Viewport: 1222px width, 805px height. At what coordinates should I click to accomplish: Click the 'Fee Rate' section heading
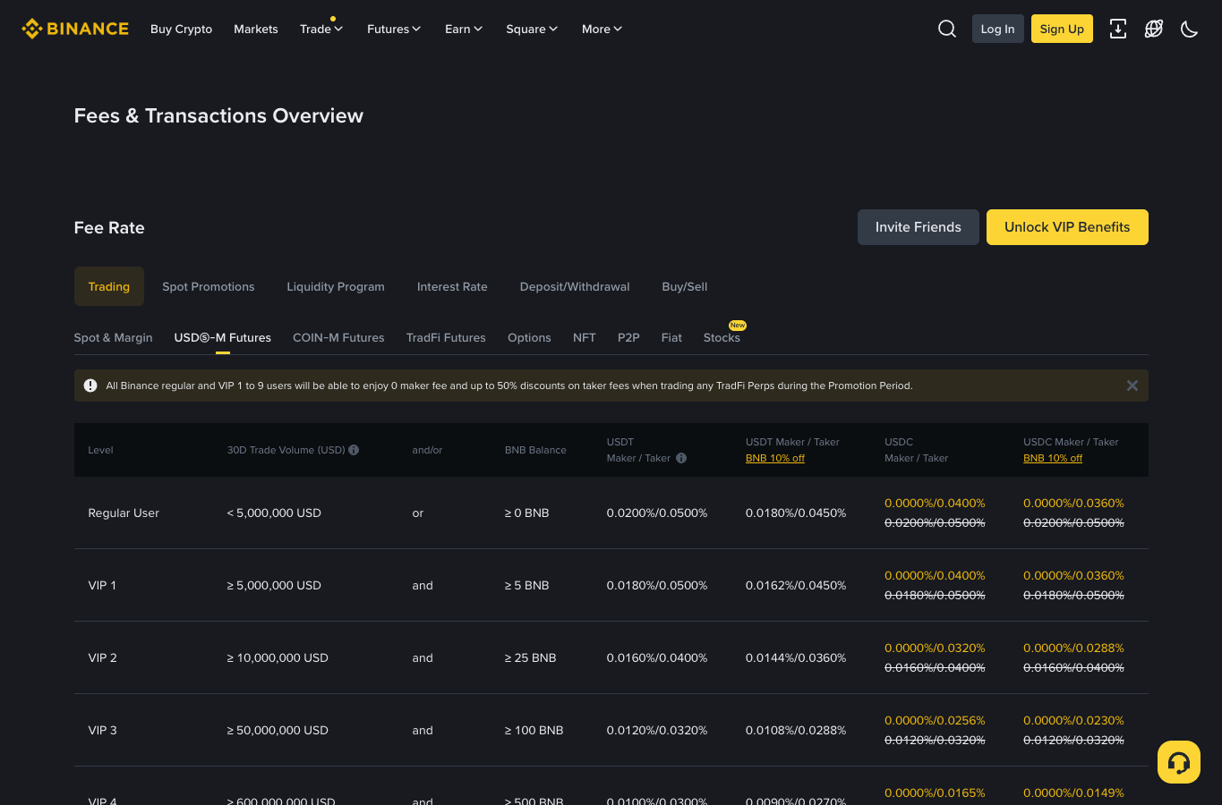tap(109, 227)
